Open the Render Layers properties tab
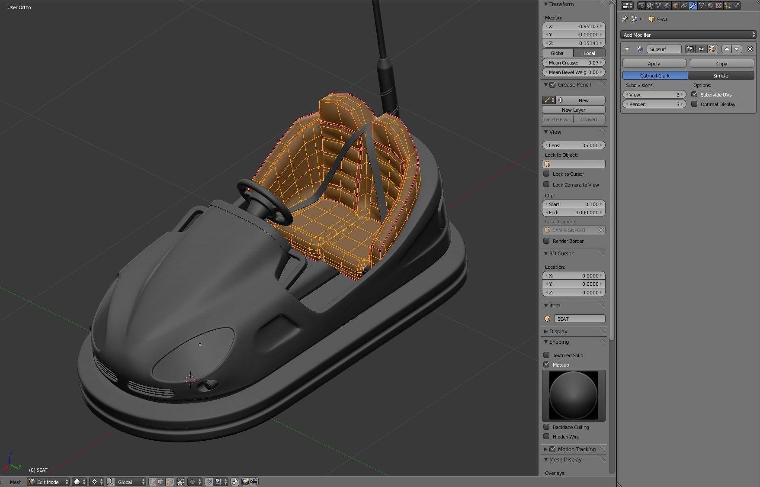This screenshot has width=760, height=487. tap(650, 6)
